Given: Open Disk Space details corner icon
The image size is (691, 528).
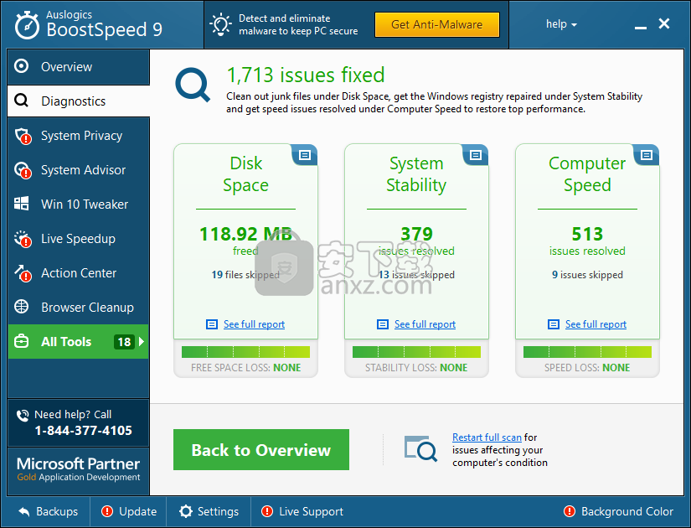Looking at the screenshot, I should [305, 155].
